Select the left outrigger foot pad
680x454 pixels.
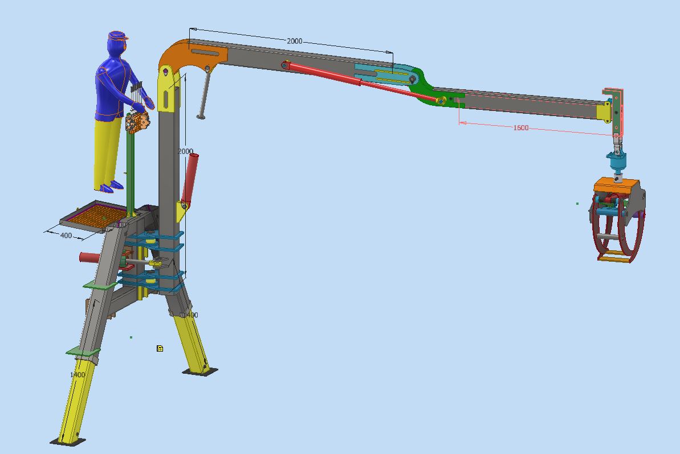click(68, 441)
